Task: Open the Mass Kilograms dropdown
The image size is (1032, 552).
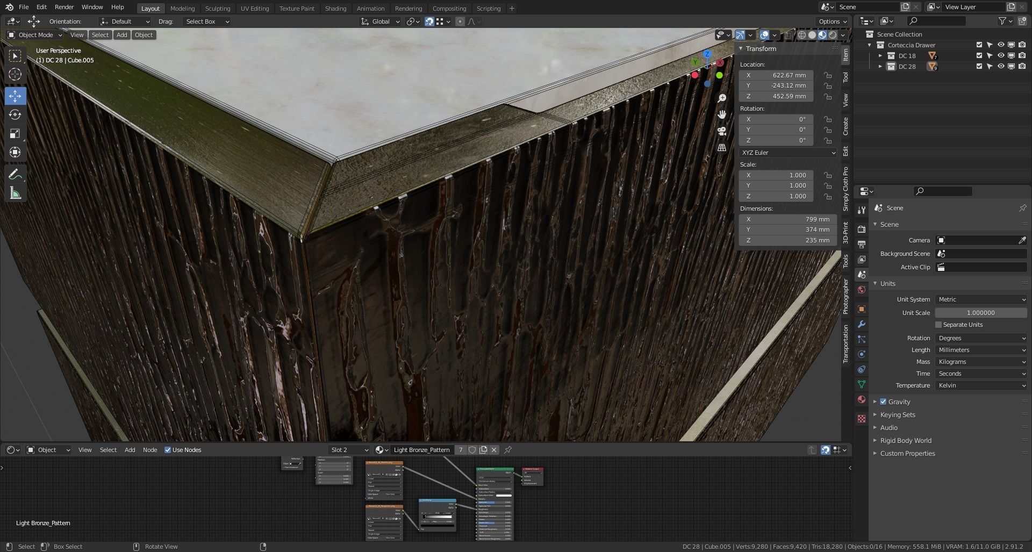Action: [x=981, y=362]
